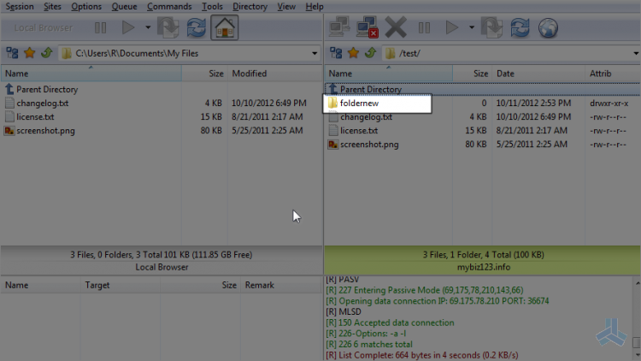Click the local Home directory icon
641x361 pixels.
click(x=225, y=27)
